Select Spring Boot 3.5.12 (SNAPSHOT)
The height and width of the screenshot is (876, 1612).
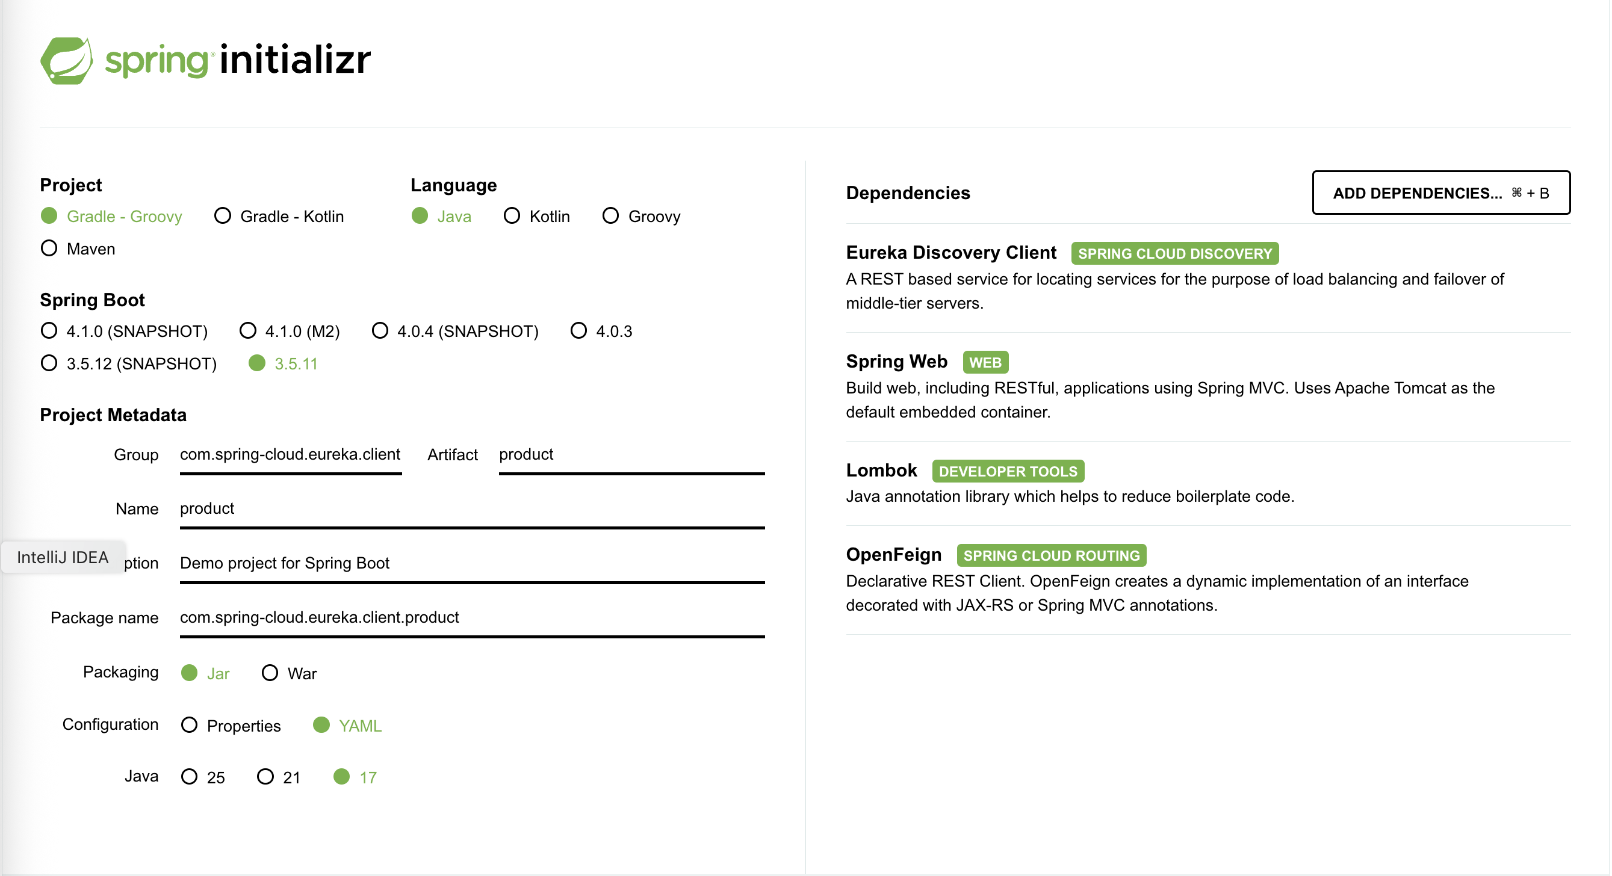(x=128, y=363)
